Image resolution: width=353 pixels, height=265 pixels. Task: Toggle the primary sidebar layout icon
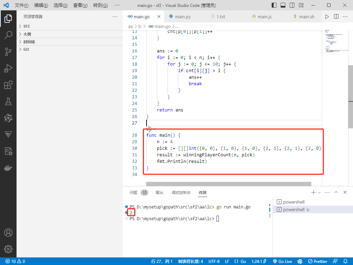[274, 5]
